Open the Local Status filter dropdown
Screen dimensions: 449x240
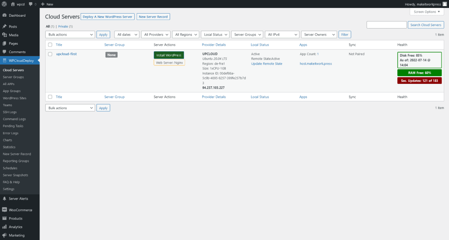(x=215, y=35)
